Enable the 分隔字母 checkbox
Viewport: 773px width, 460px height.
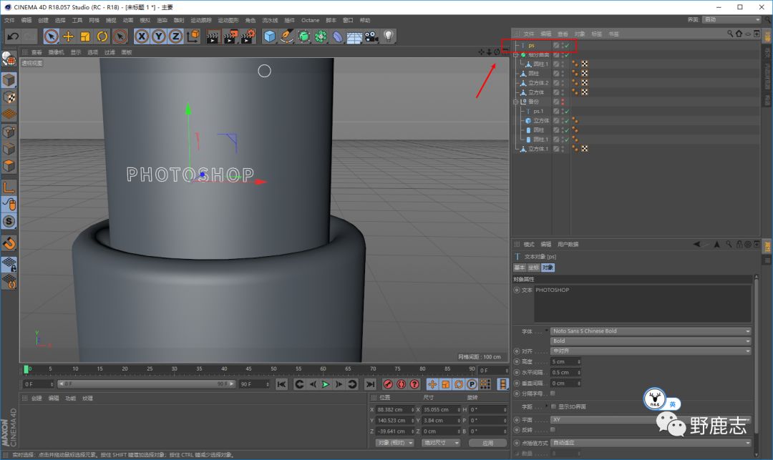[x=553, y=393]
